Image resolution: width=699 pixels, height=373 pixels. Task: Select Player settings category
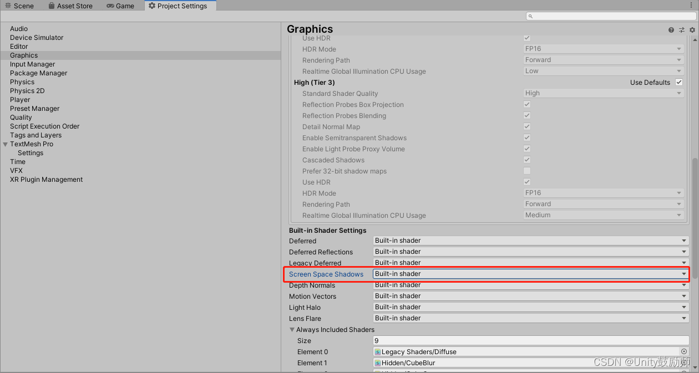click(x=20, y=100)
